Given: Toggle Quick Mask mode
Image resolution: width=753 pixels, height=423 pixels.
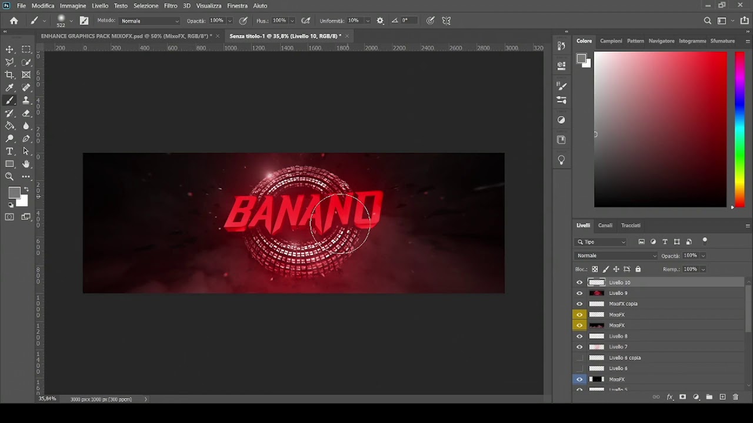Looking at the screenshot, I should [9, 217].
